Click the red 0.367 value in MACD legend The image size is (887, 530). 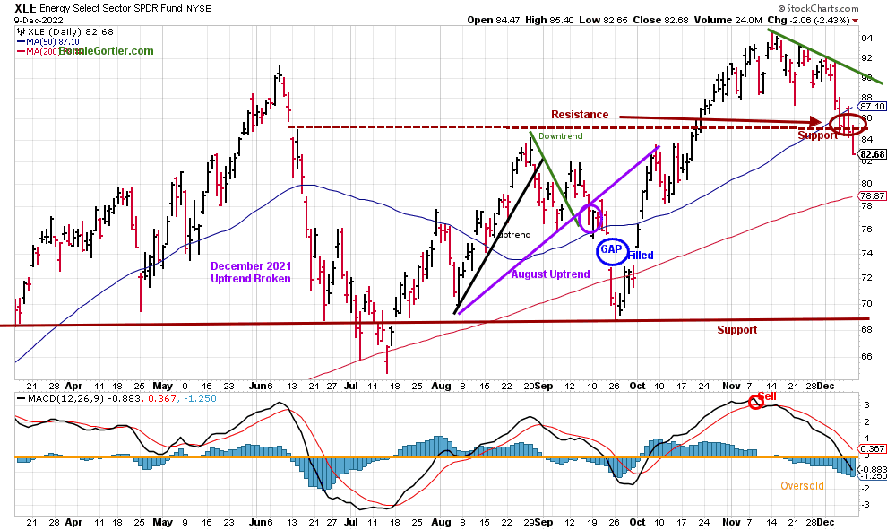[161, 399]
